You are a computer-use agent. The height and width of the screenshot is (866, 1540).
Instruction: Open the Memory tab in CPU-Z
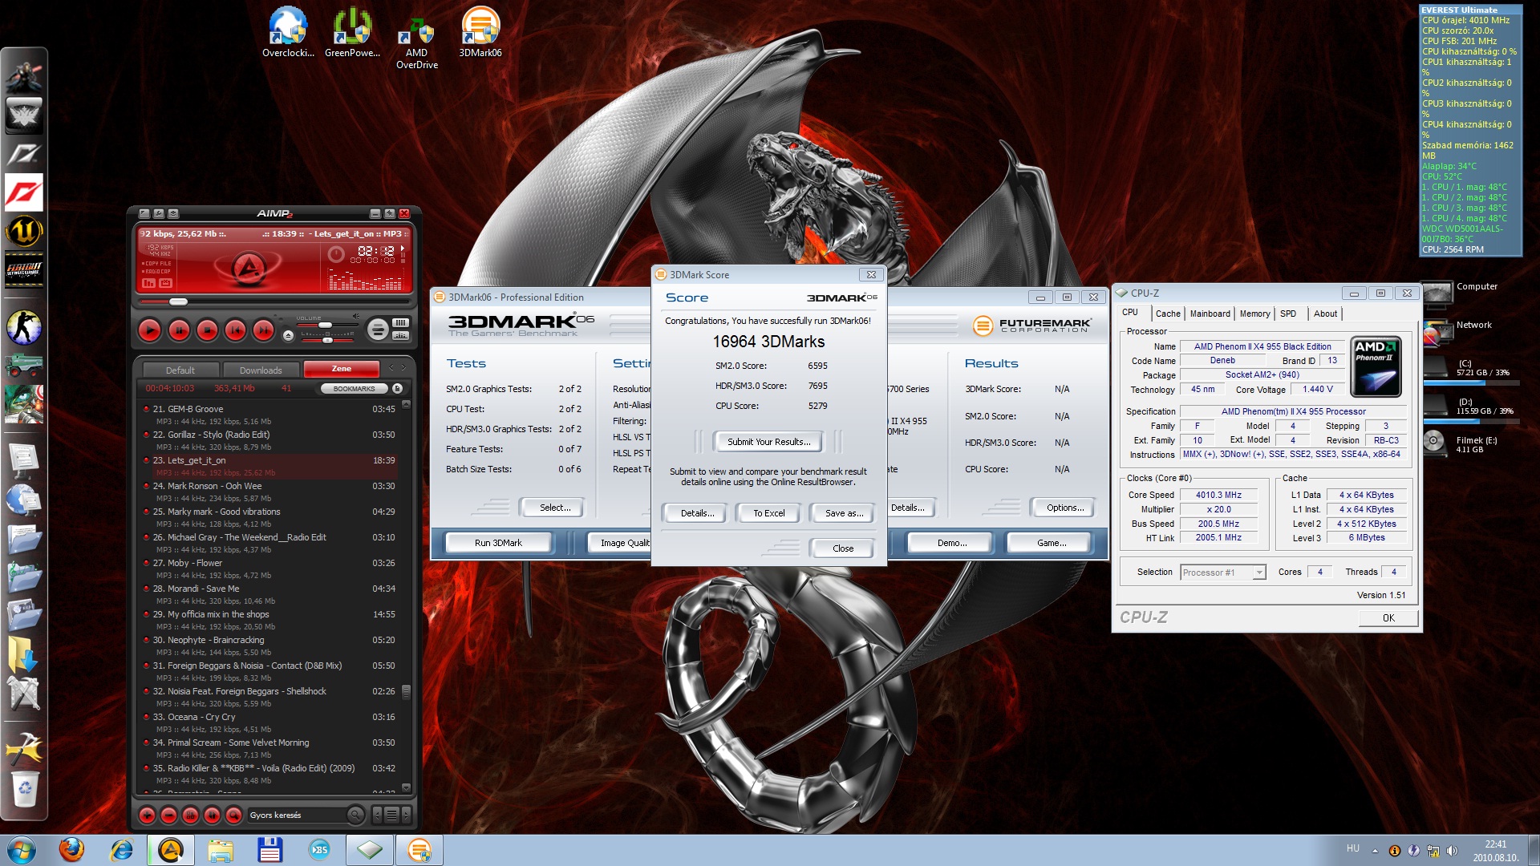(1254, 314)
